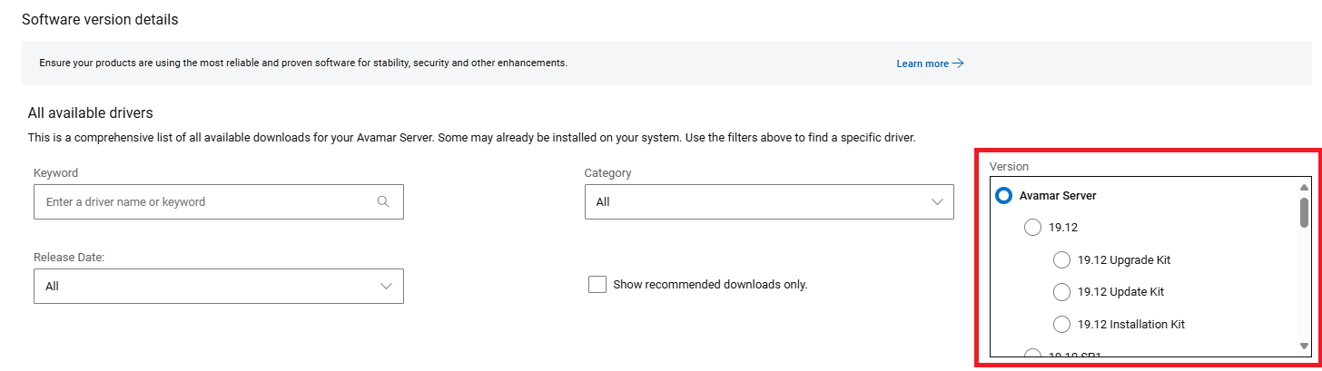
Task: Open the Category dropdown
Action: (x=768, y=202)
